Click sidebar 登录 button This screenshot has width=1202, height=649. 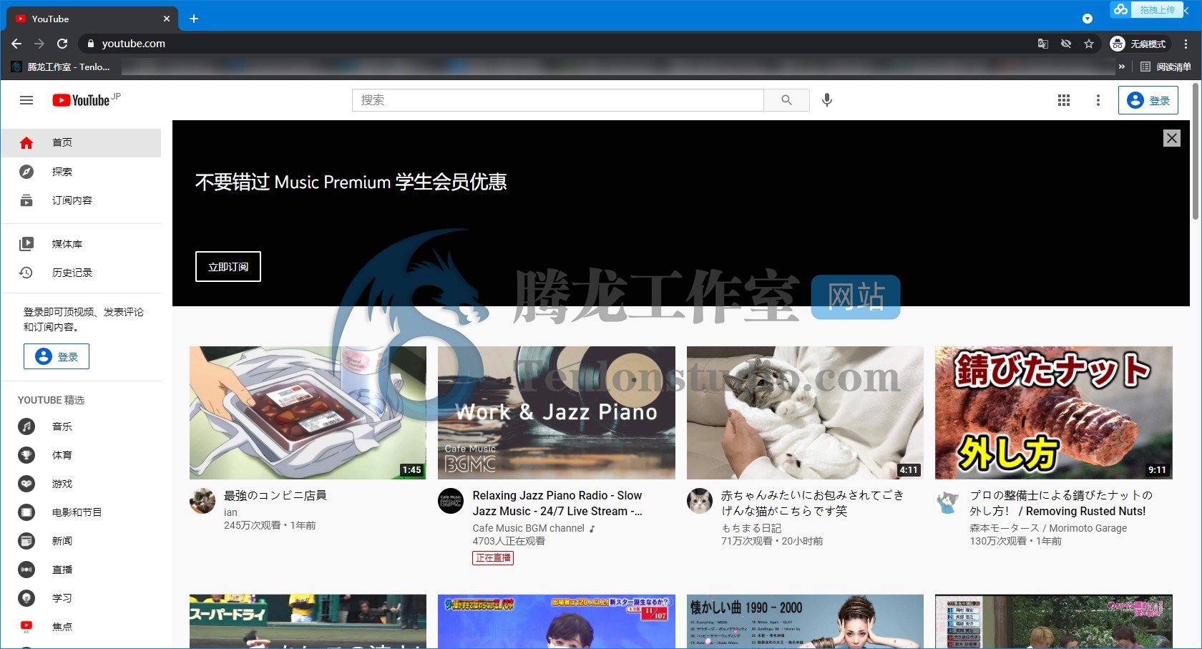coord(57,356)
